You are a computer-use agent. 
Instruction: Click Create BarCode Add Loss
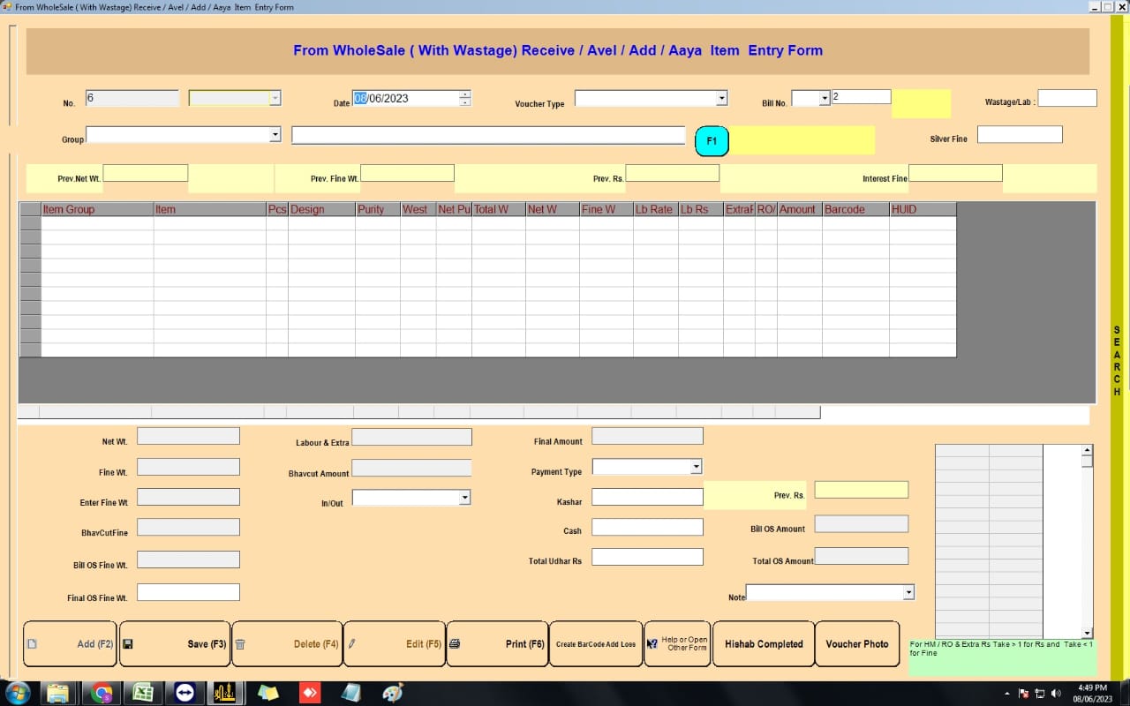pyautogui.click(x=597, y=643)
